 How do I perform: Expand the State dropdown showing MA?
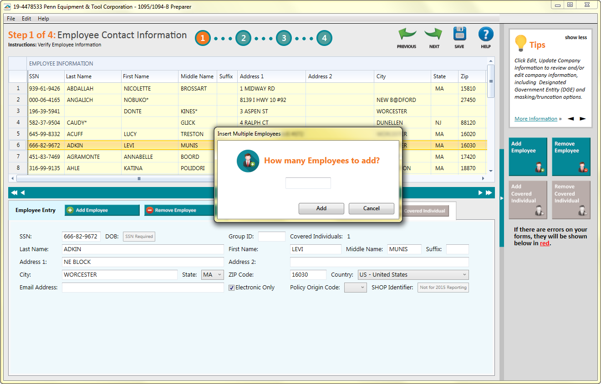[x=213, y=275]
